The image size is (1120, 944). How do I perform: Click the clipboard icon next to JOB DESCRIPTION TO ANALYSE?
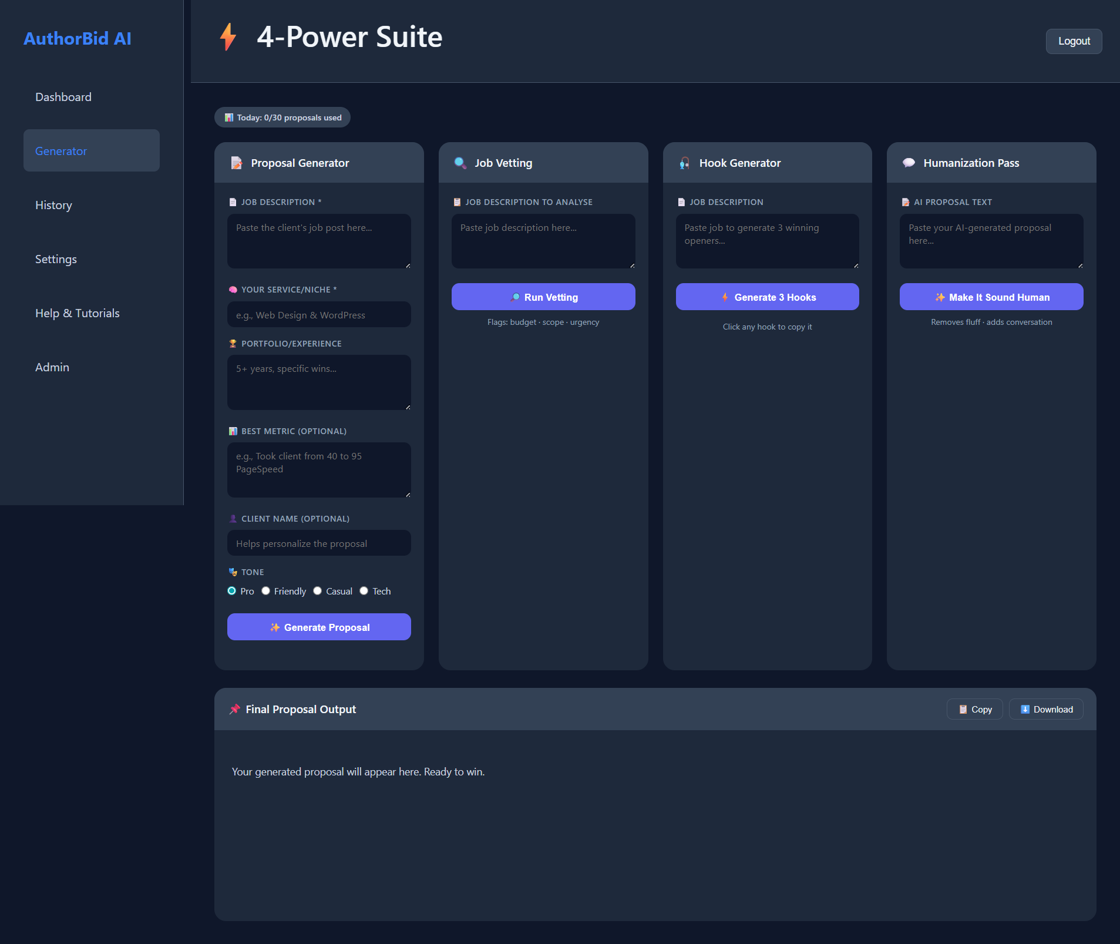pyautogui.click(x=457, y=202)
